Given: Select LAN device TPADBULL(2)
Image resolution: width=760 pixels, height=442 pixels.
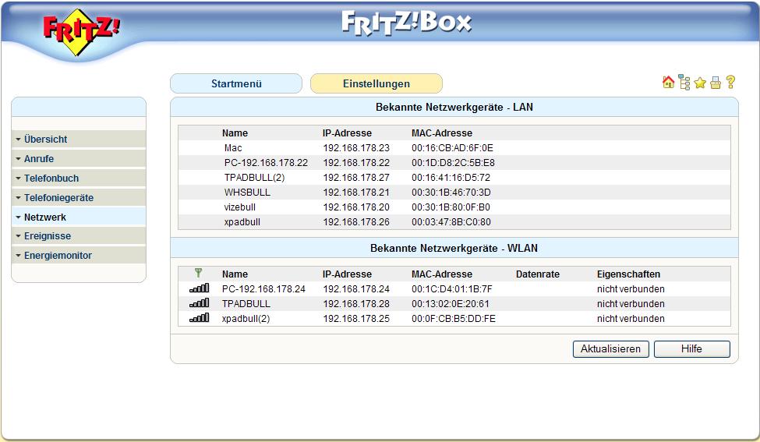Looking at the screenshot, I should (x=254, y=178).
